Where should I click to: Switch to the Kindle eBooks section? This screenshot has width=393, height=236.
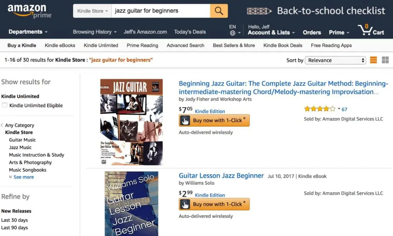[x=60, y=45]
